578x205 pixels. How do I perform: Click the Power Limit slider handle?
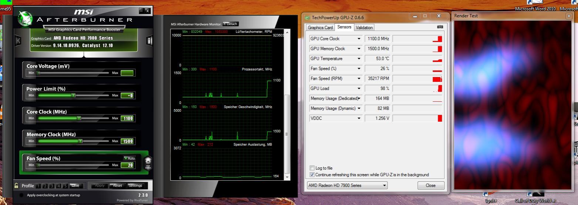73,95
